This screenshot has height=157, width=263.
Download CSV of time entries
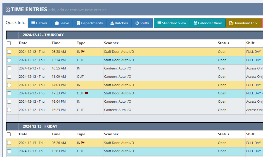point(243,23)
